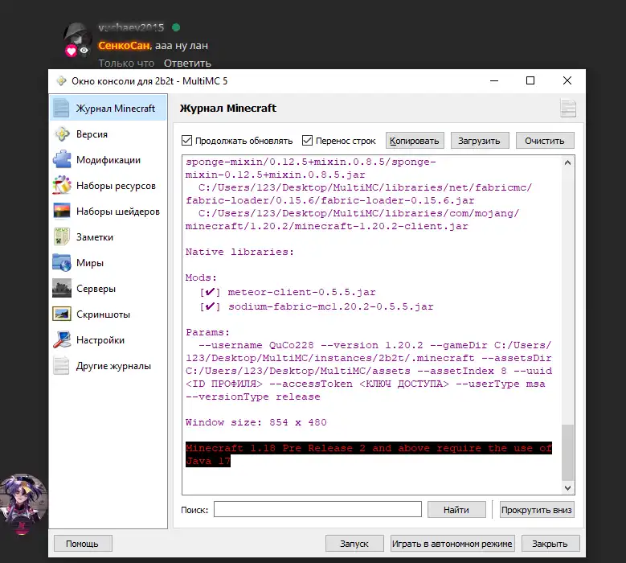
Task: Click the log page icon beside the header
Action: tap(567, 109)
